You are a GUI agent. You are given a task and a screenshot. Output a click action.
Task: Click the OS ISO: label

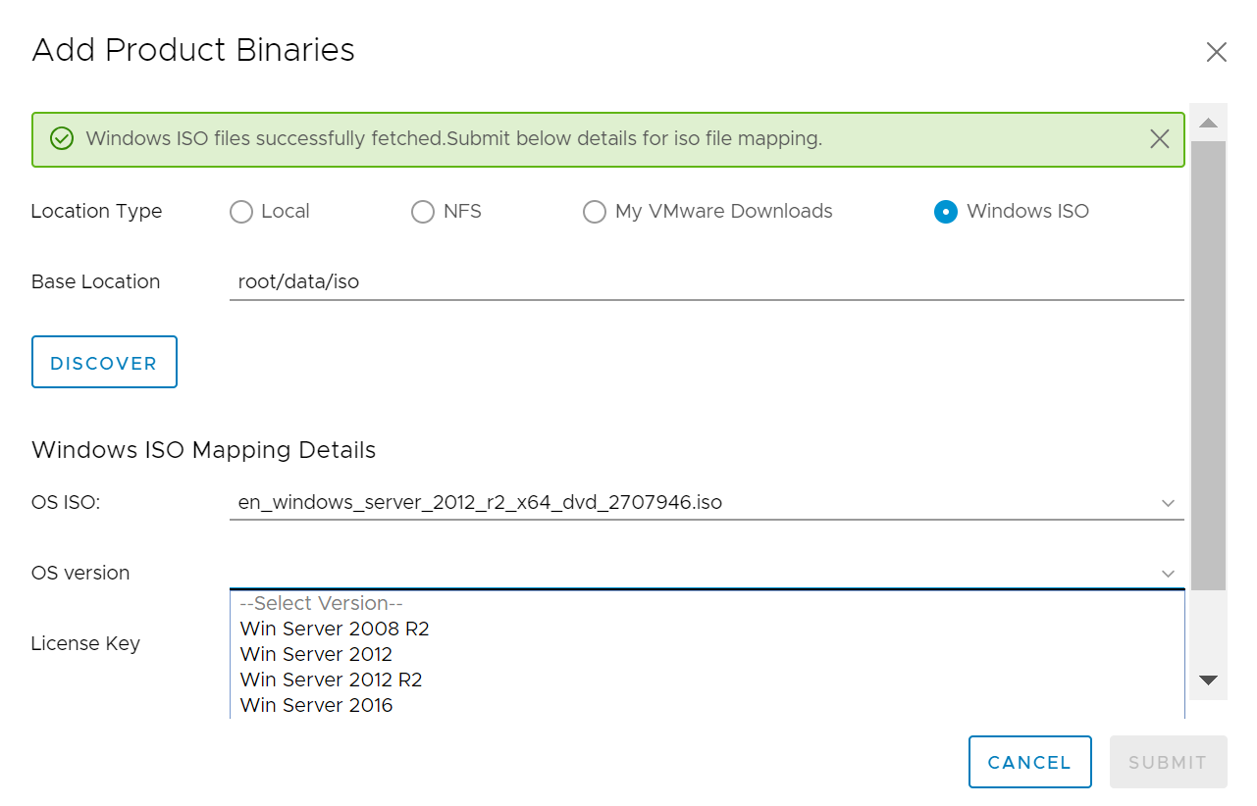[66, 503]
